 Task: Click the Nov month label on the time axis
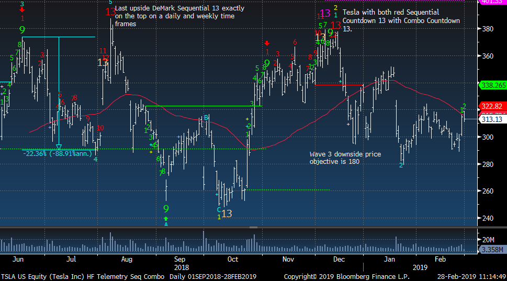(x=288, y=260)
